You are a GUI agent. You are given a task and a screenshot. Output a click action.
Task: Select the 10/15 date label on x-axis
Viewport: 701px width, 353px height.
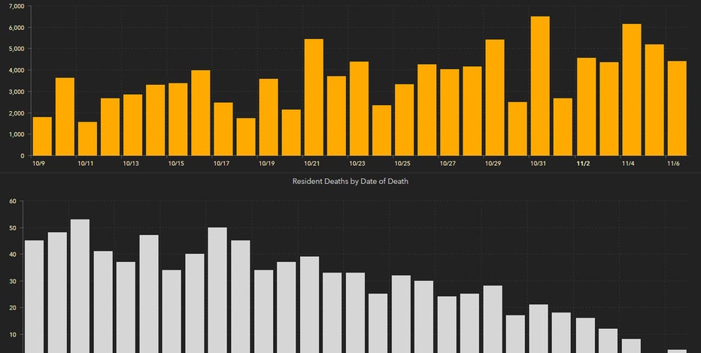[x=176, y=163]
